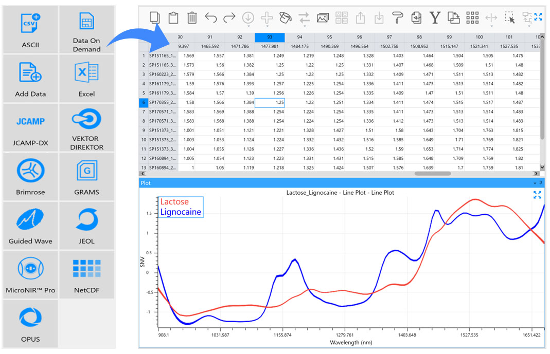Click the wavelength header 1502.758
This screenshot has width=550, height=354.
pyautogui.click(x=389, y=46)
